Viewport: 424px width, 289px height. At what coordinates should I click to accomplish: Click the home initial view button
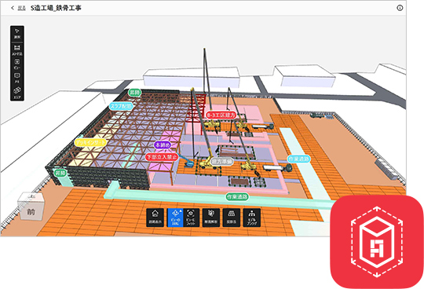click(155, 218)
